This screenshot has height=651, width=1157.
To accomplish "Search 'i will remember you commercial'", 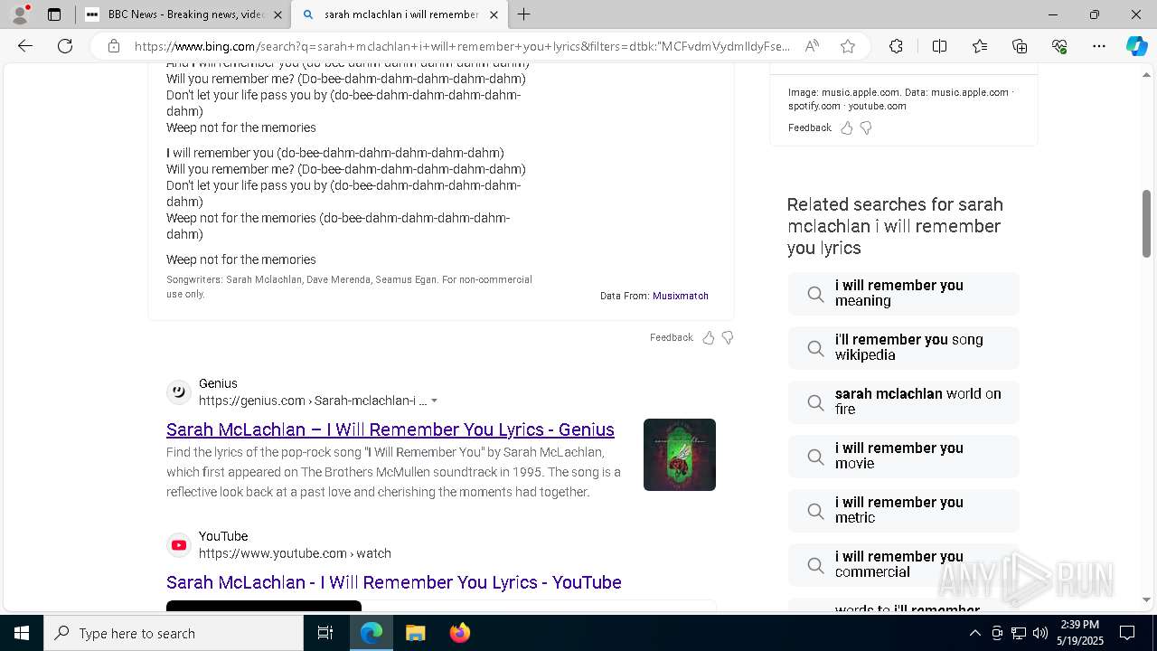I will click(x=904, y=564).
